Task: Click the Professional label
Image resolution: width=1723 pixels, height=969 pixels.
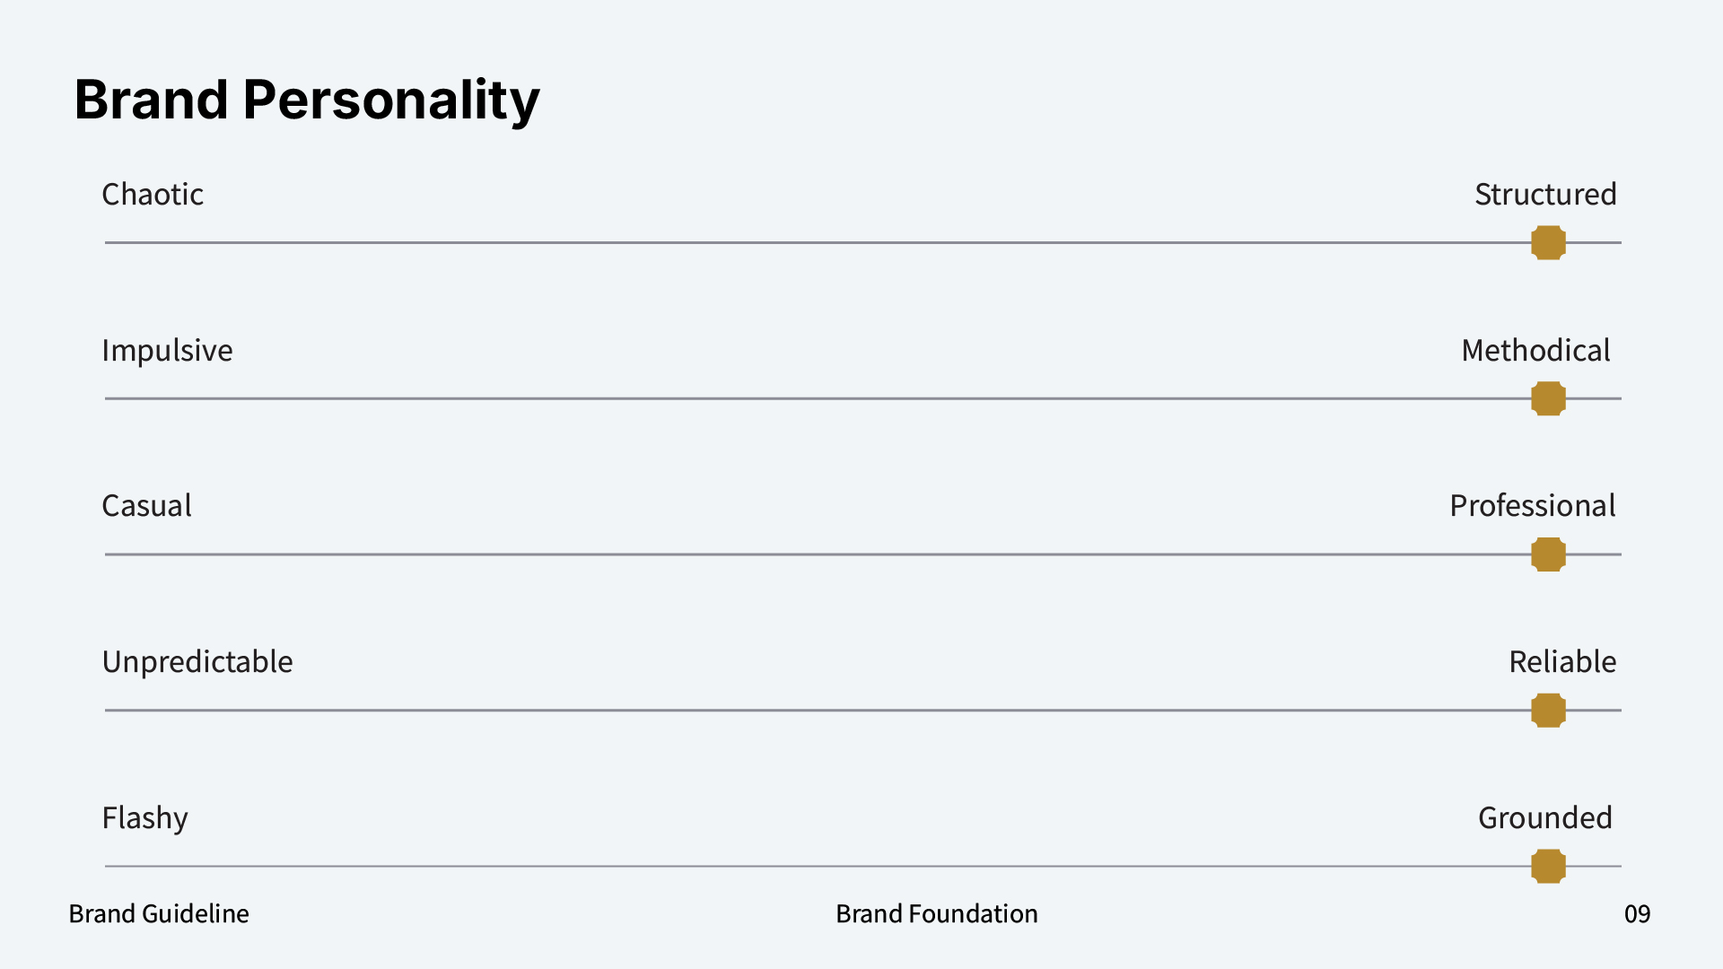Action: tap(1532, 506)
